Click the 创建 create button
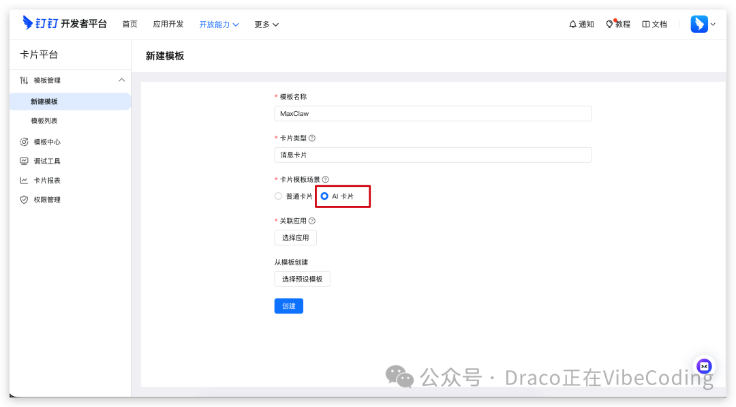736x407 pixels. click(288, 305)
